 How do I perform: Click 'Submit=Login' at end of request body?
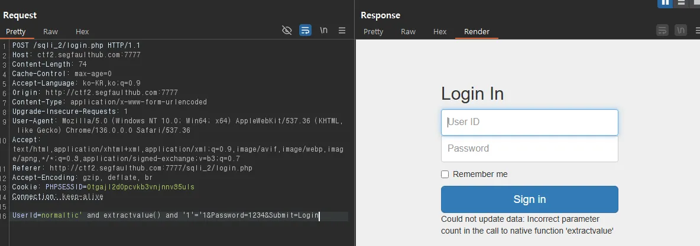[x=294, y=215]
